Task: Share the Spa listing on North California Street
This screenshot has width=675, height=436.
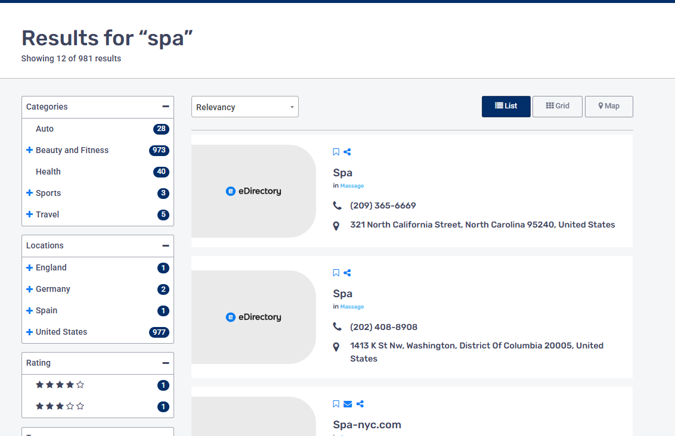Action: pyautogui.click(x=348, y=152)
